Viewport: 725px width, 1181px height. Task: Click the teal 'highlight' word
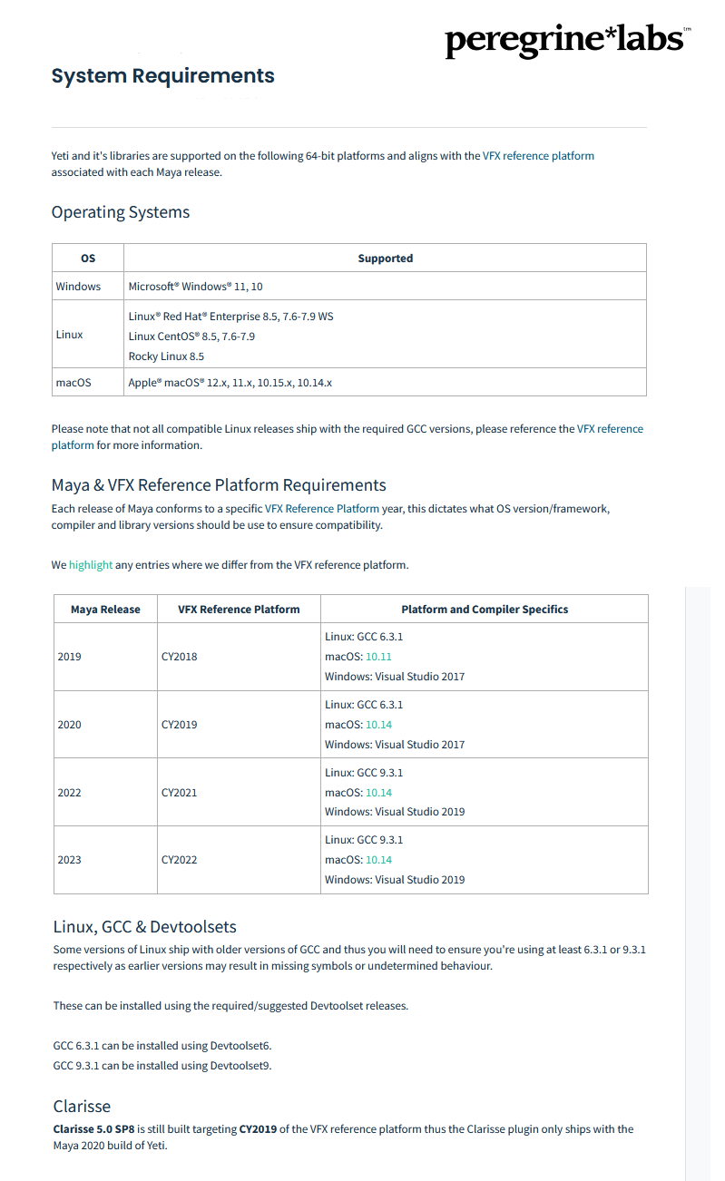click(x=91, y=565)
